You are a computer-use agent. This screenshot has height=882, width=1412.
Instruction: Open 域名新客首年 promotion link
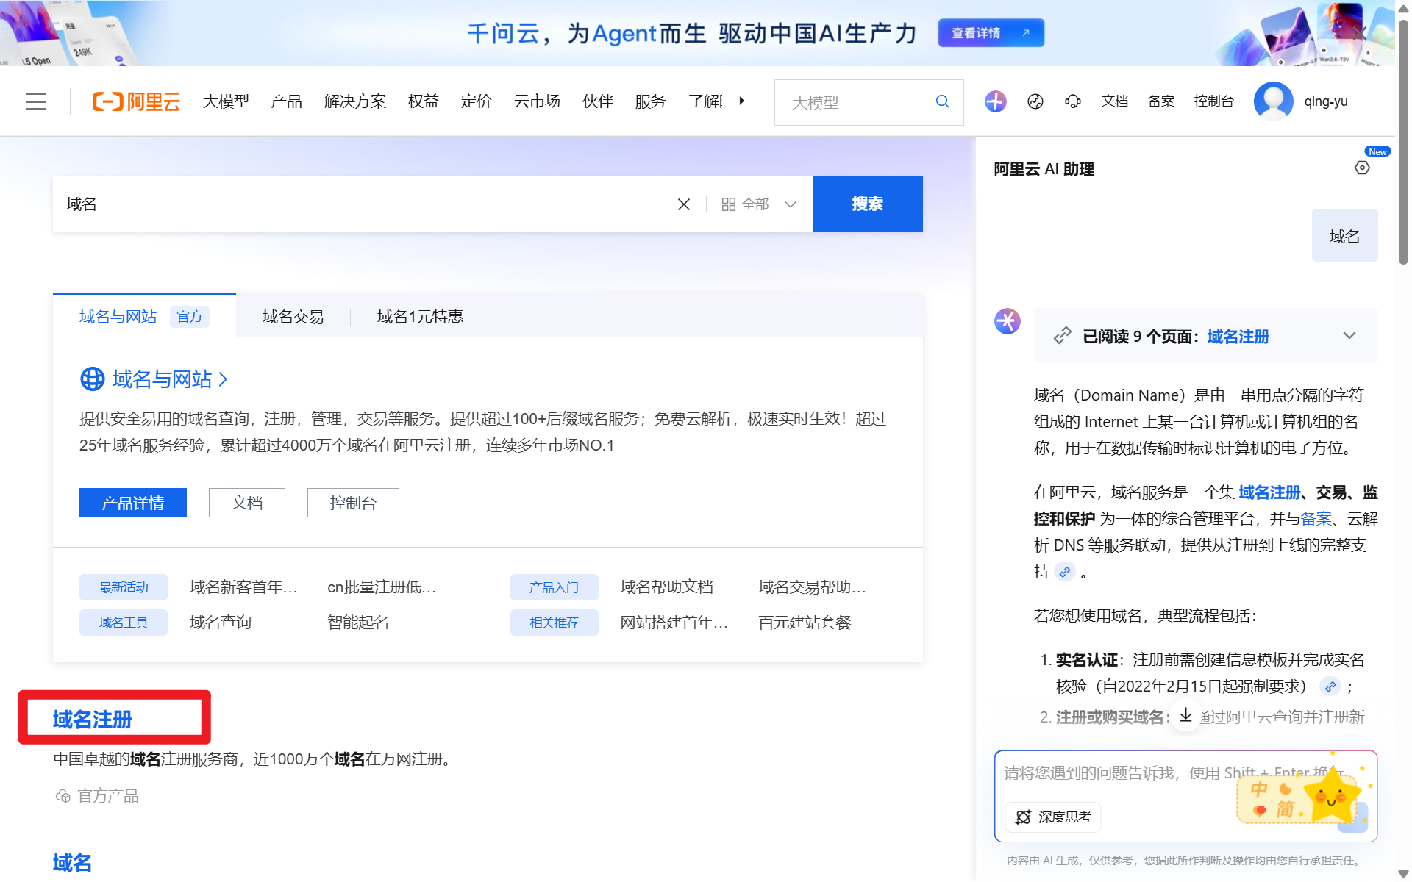point(243,587)
